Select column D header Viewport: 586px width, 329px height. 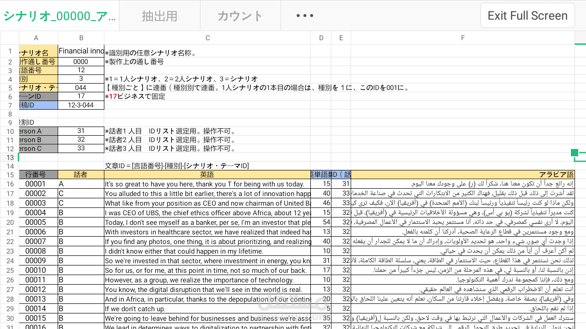(321, 38)
